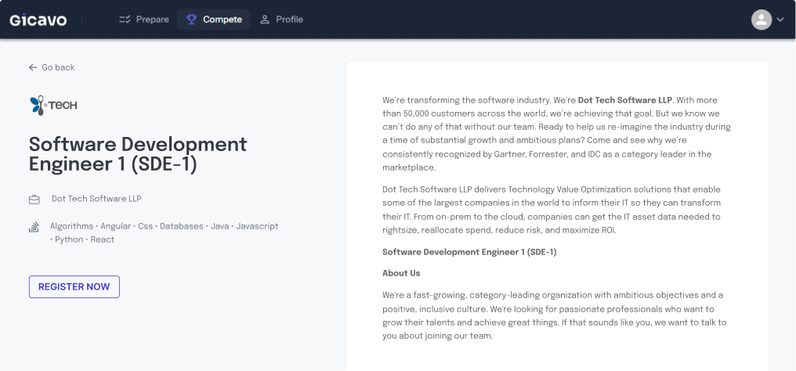Open the Gicavo logo home link
The width and height of the screenshot is (796, 371).
(38, 20)
